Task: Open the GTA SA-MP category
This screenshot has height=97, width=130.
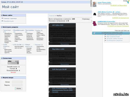Action: [x=17, y=45]
